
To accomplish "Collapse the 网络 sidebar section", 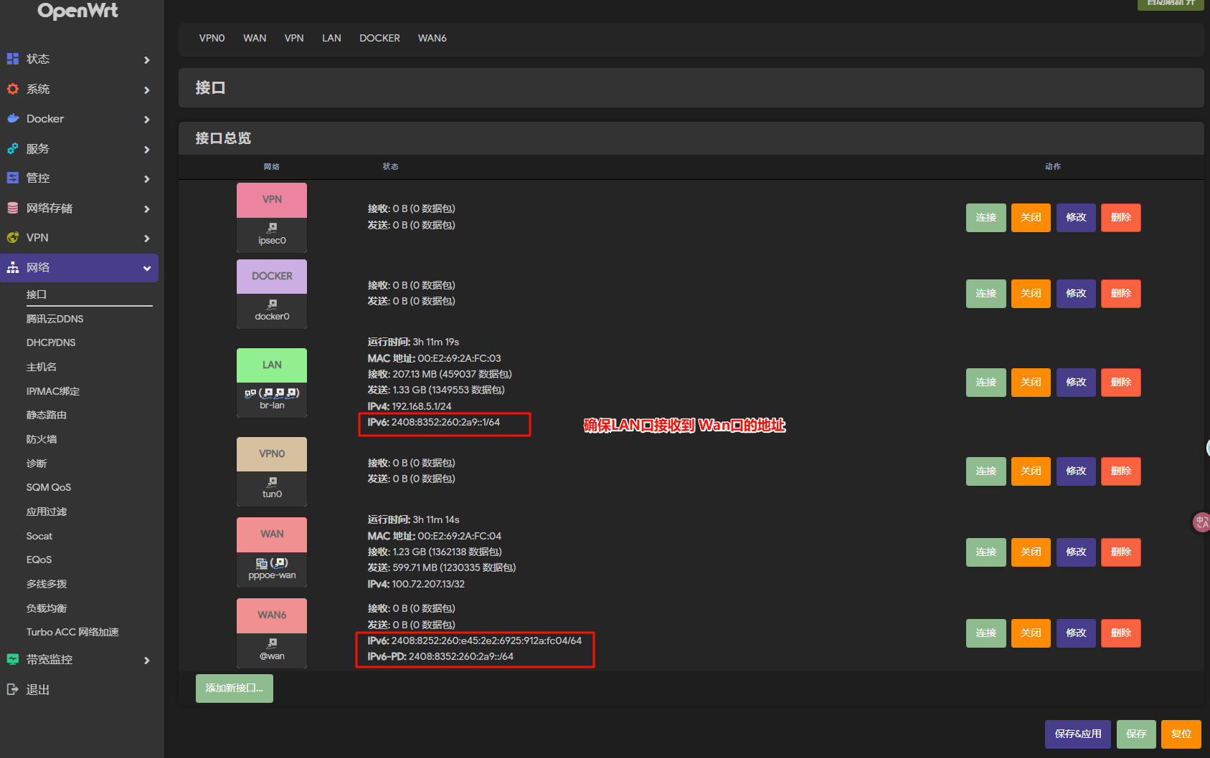I will pyautogui.click(x=146, y=269).
